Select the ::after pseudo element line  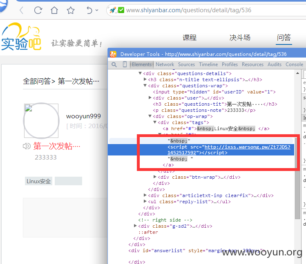148,232
